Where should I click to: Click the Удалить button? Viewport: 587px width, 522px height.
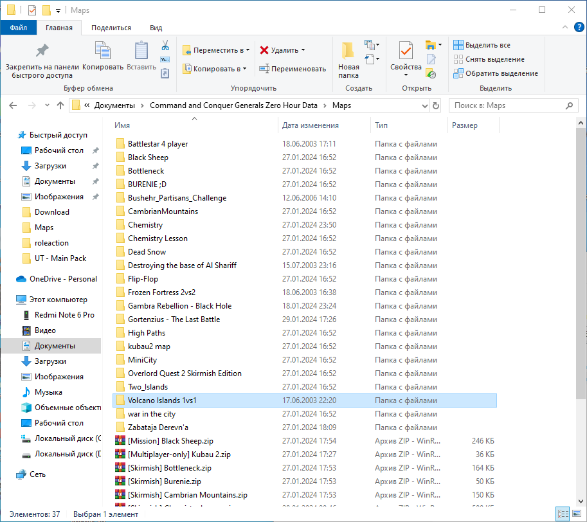[279, 50]
